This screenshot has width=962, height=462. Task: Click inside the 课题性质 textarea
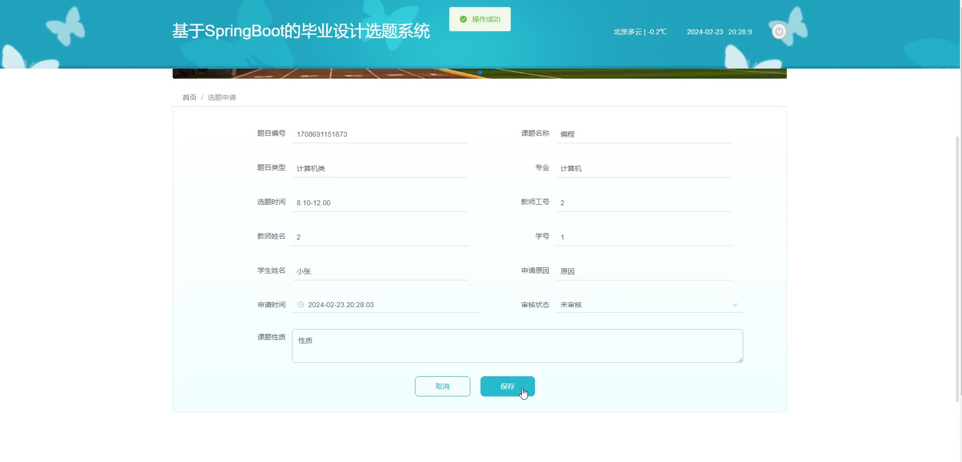click(x=517, y=346)
